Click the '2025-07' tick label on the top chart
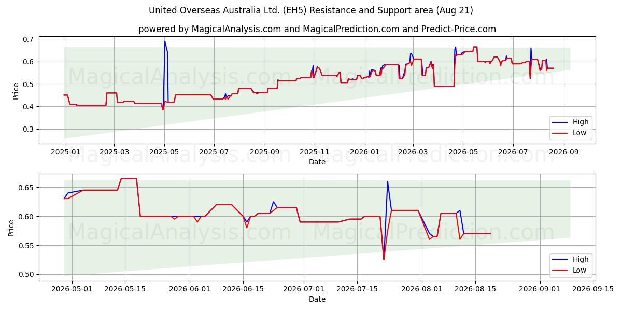Viewport: 622px width, 311px height. pyautogui.click(x=214, y=152)
